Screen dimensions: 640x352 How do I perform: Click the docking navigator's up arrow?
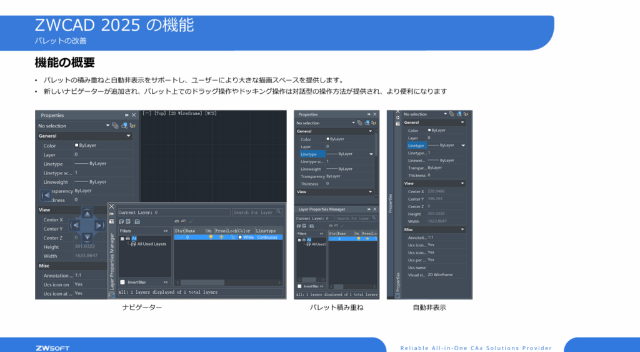(87, 214)
